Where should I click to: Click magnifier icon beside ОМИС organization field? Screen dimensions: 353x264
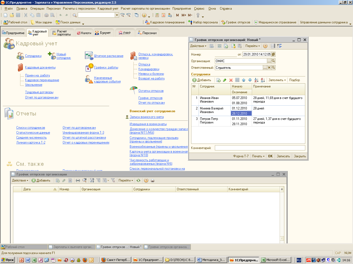(x=273, y=61)
